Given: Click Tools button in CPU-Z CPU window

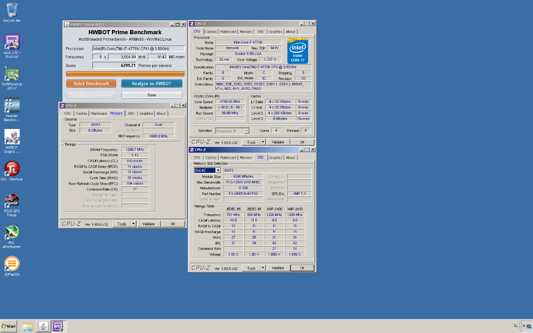Looking at the screenshot, I should coord(251,142).
